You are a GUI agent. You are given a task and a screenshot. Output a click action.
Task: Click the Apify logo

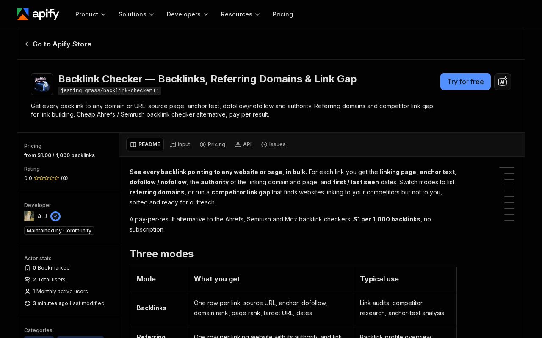click(38, 14)
